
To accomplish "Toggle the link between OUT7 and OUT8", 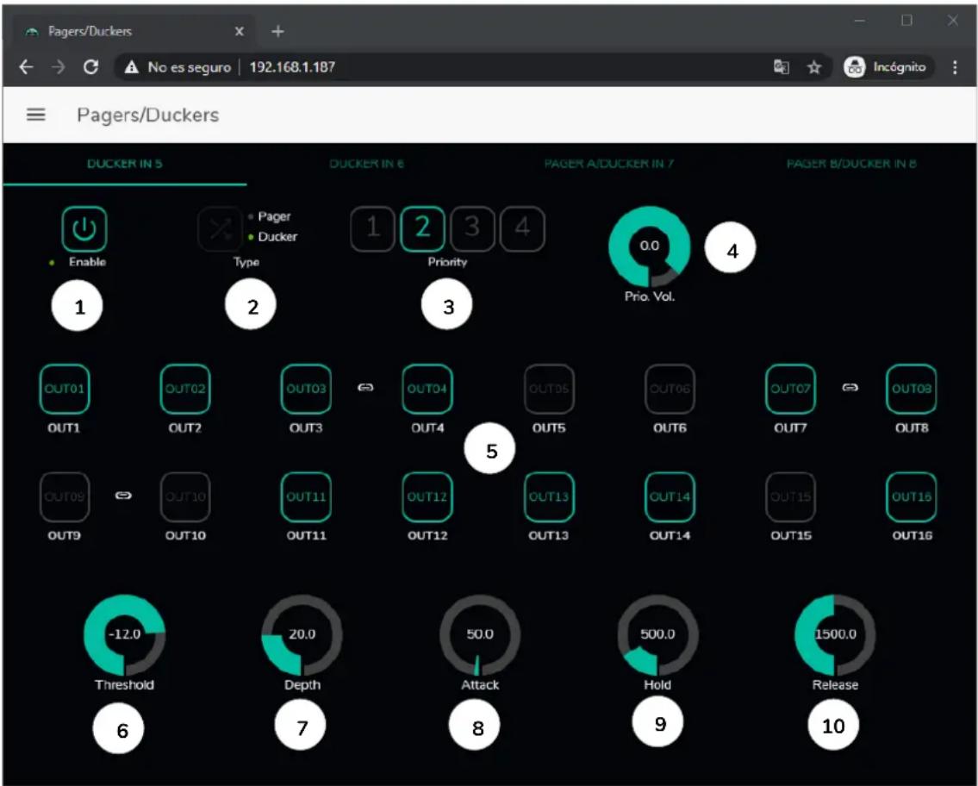I will [x=850, y=387].
